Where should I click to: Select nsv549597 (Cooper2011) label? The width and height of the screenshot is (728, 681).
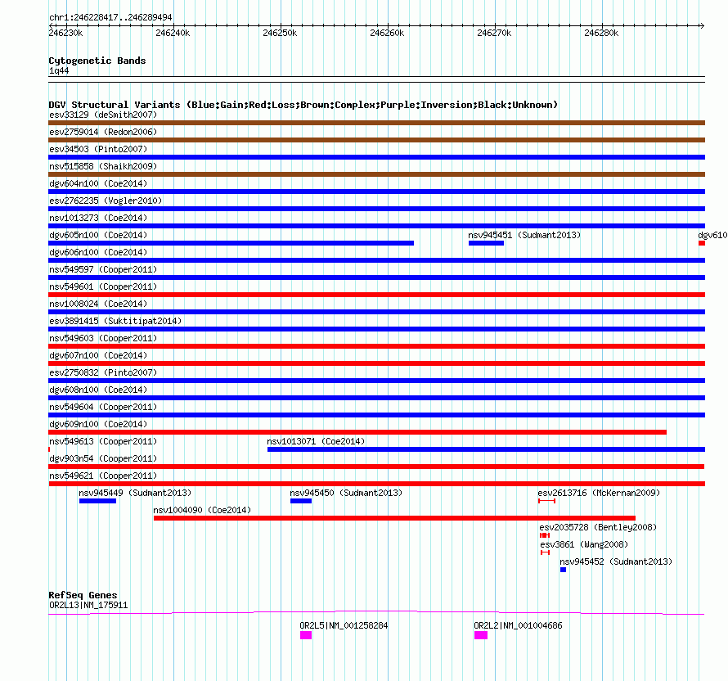[x=103, y=269]
